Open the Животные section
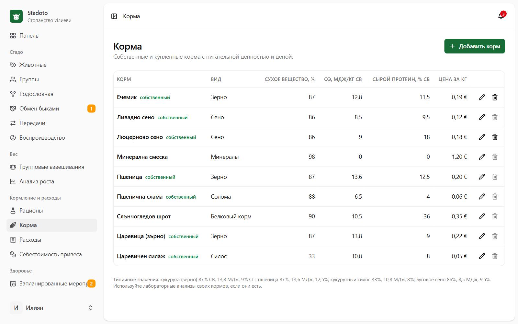 coord(52,65)
